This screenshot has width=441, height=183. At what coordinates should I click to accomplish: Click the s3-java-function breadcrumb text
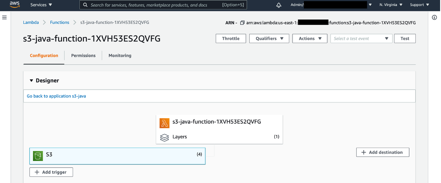[x=115, y=23]
